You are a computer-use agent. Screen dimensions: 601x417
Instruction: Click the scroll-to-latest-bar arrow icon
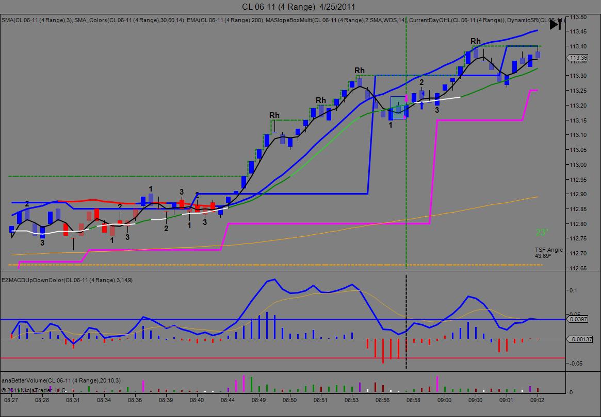555,25
